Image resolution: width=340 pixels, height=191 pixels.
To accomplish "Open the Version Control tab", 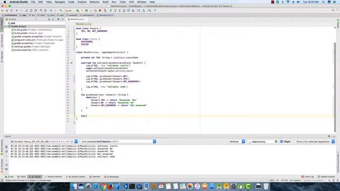I will click(x=76, y=177).
